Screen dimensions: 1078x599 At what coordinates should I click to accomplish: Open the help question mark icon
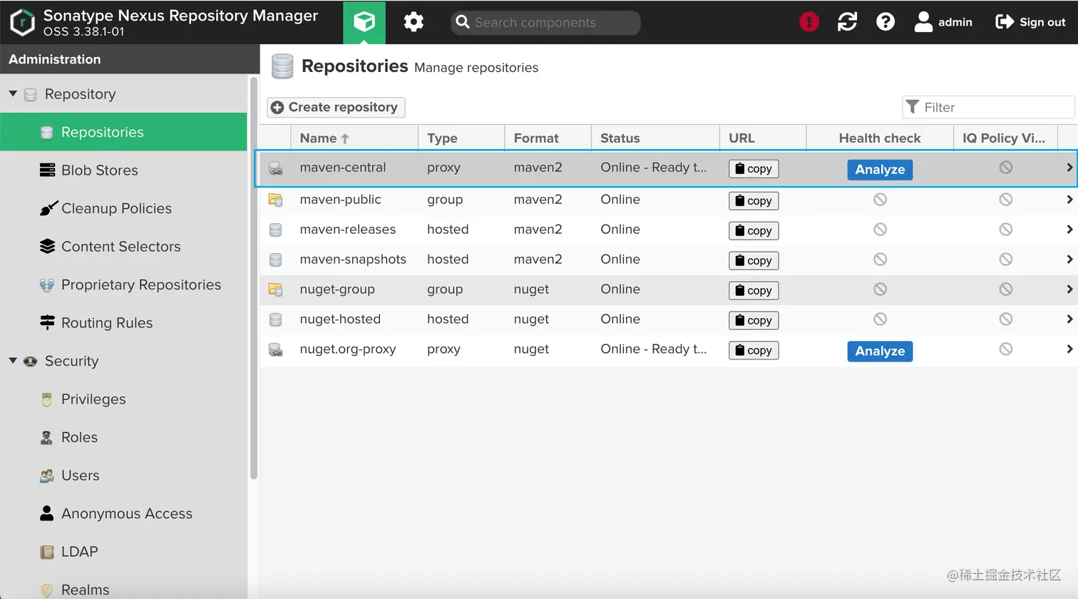click(885, 22)
